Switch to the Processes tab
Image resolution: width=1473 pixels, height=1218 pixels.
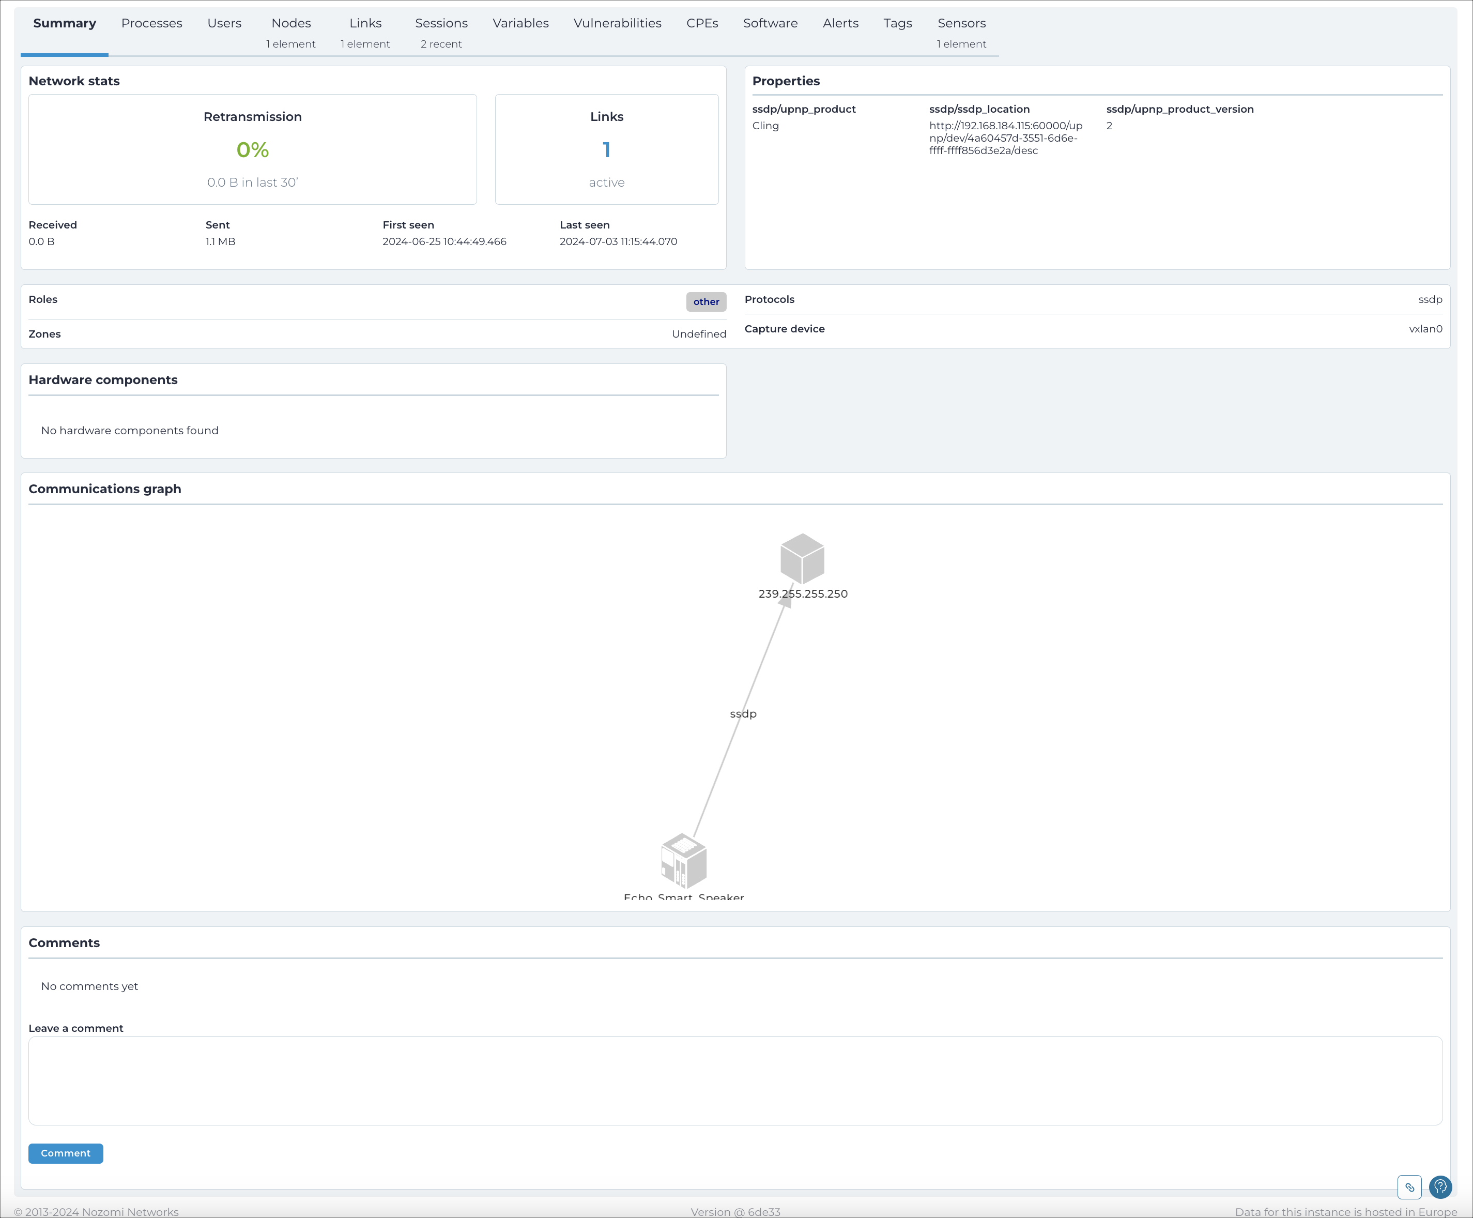151,23
